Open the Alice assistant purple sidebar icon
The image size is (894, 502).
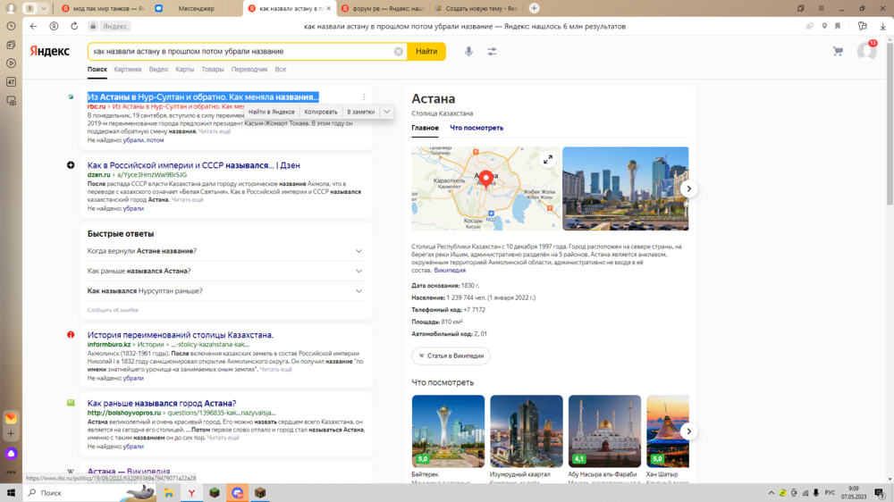point(11,454)
